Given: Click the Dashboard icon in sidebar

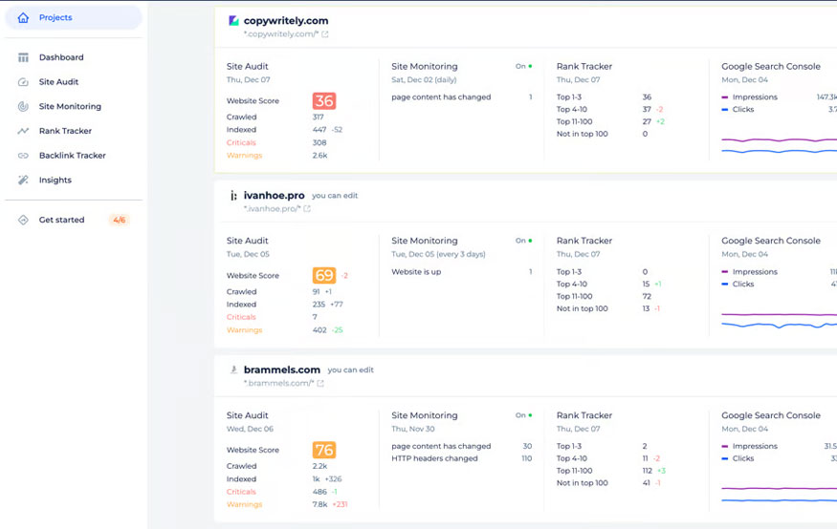Looking at the screenshot, I should 23,57.
